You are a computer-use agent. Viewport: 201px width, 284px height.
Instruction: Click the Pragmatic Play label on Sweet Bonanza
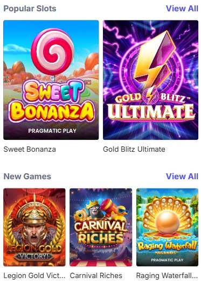pos(52,131)
